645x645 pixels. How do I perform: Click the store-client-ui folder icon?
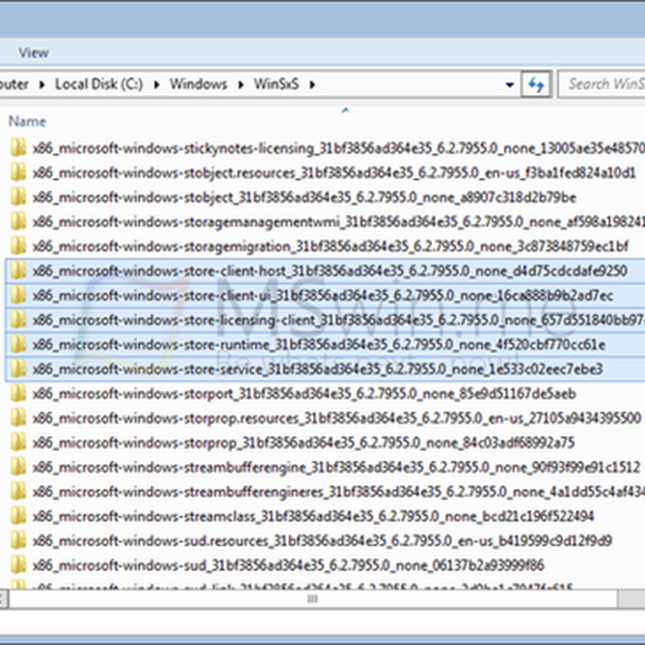click(18, 295)
